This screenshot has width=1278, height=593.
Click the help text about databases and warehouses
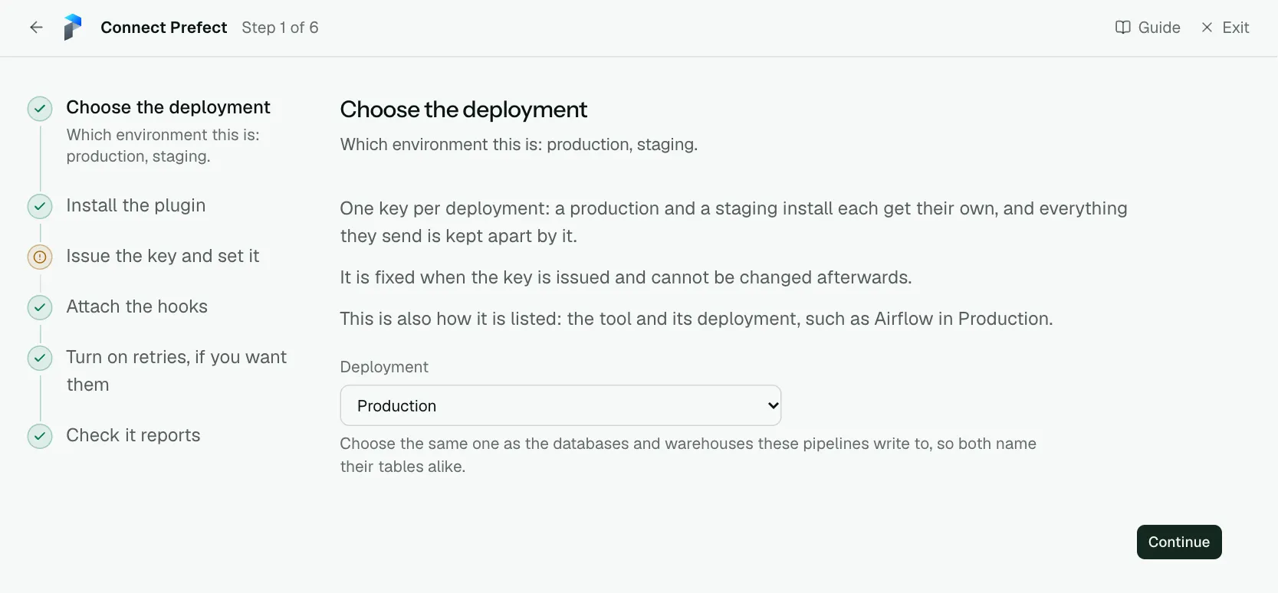688,455
